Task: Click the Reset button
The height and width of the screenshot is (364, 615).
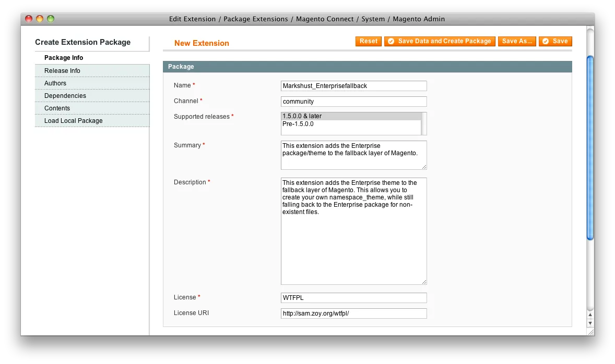Action: [368, 42]
